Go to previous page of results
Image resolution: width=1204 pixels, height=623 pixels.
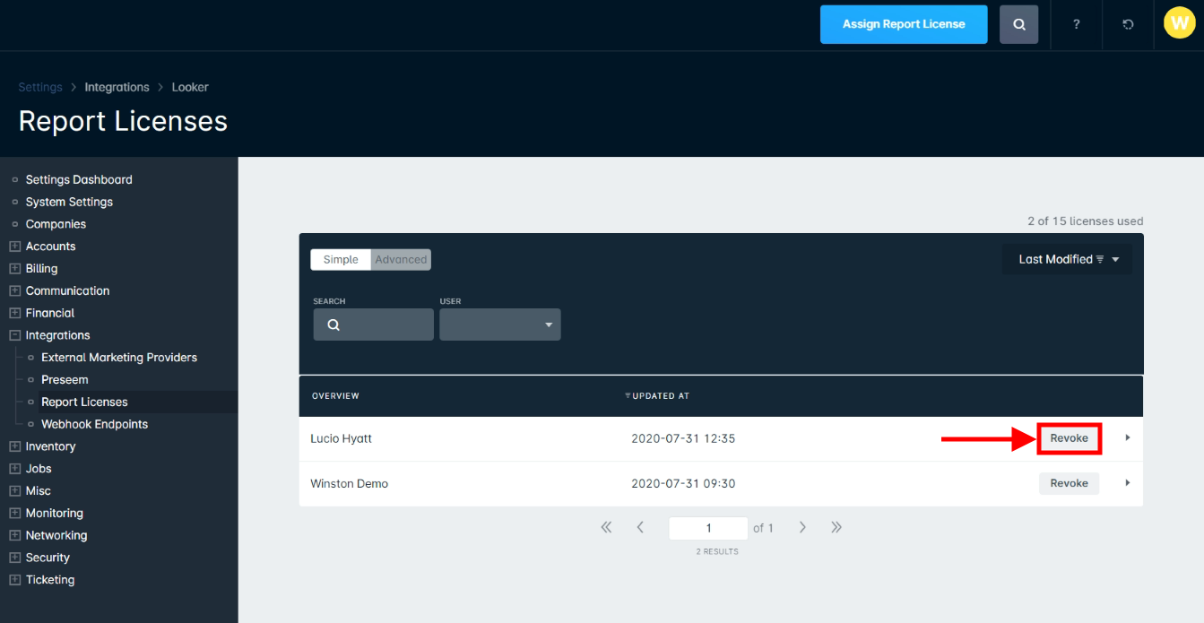pos(640,527)
